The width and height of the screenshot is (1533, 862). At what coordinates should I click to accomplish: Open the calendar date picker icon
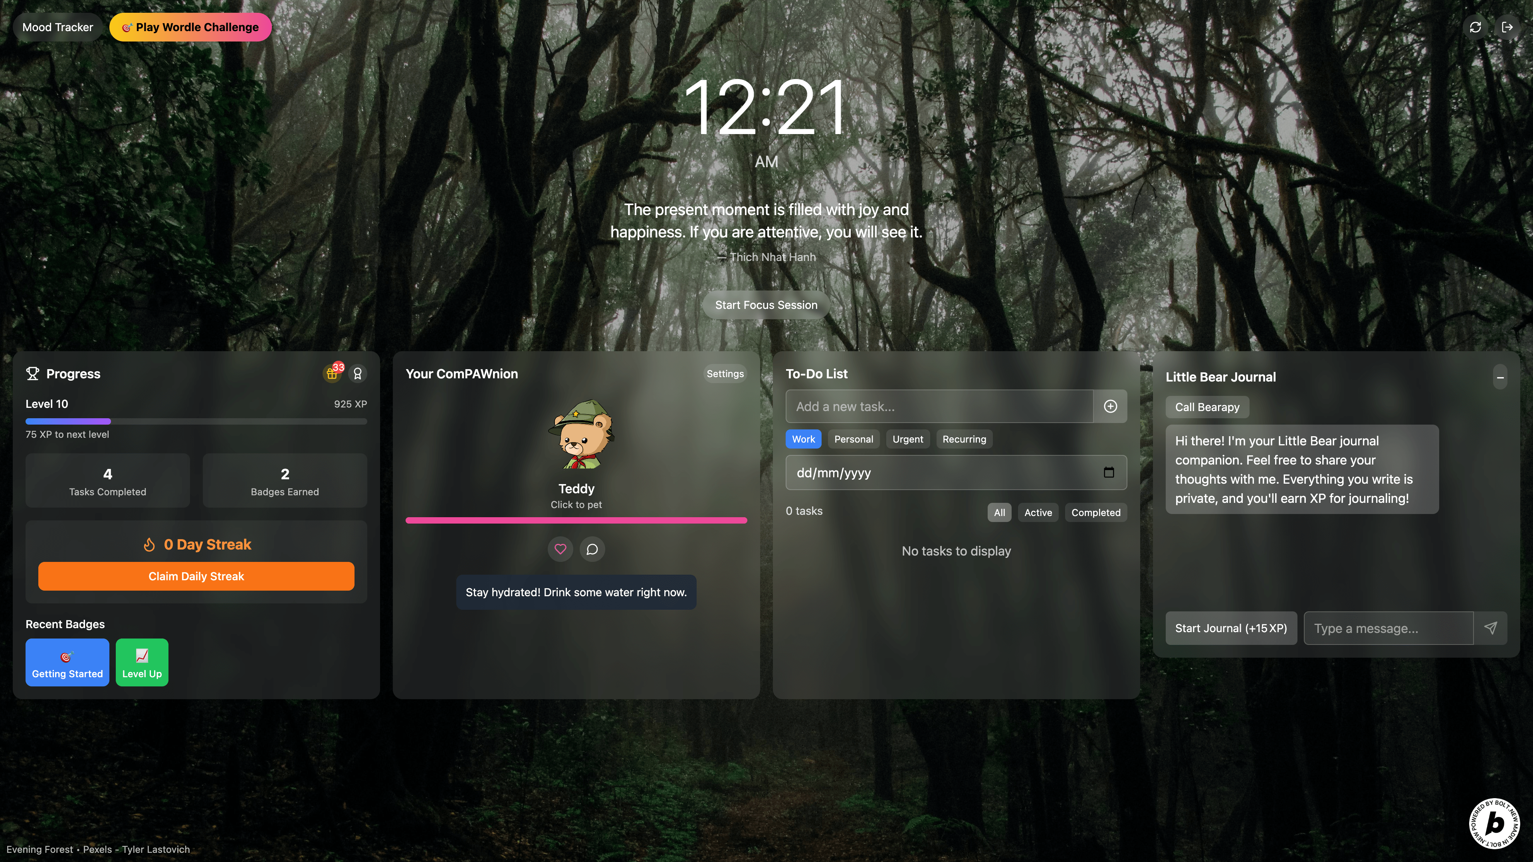(1109, 473)
